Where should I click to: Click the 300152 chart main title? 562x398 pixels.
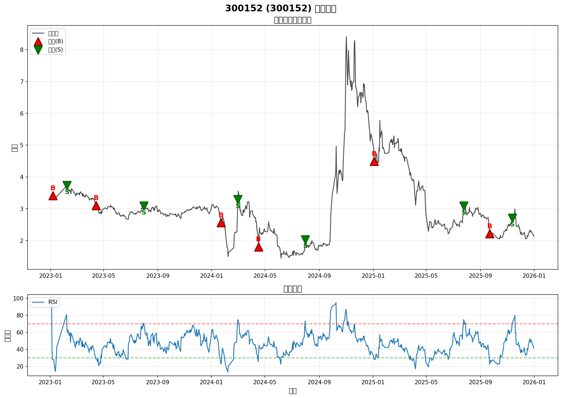[281, 9]
